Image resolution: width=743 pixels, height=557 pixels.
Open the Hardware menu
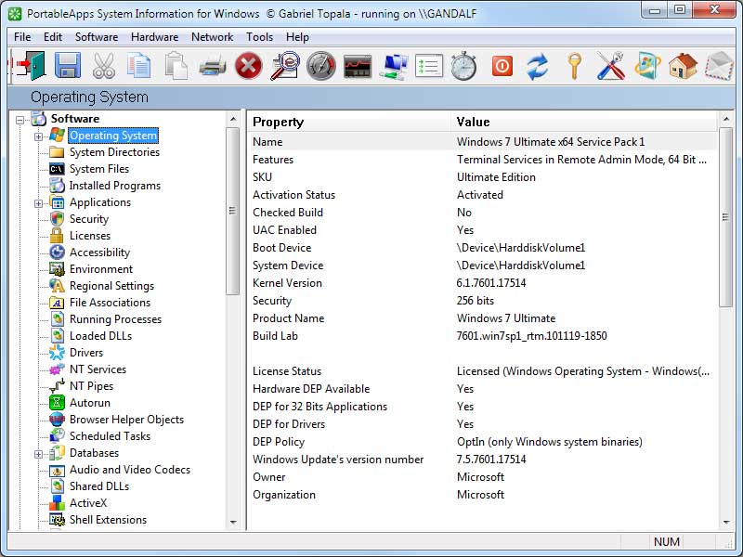(154, 37)
